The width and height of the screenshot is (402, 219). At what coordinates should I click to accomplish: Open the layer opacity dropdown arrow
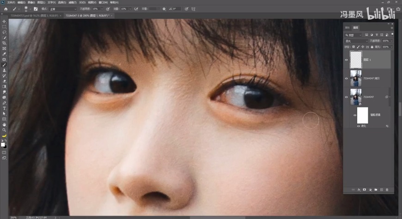click(x=391, y=41)
